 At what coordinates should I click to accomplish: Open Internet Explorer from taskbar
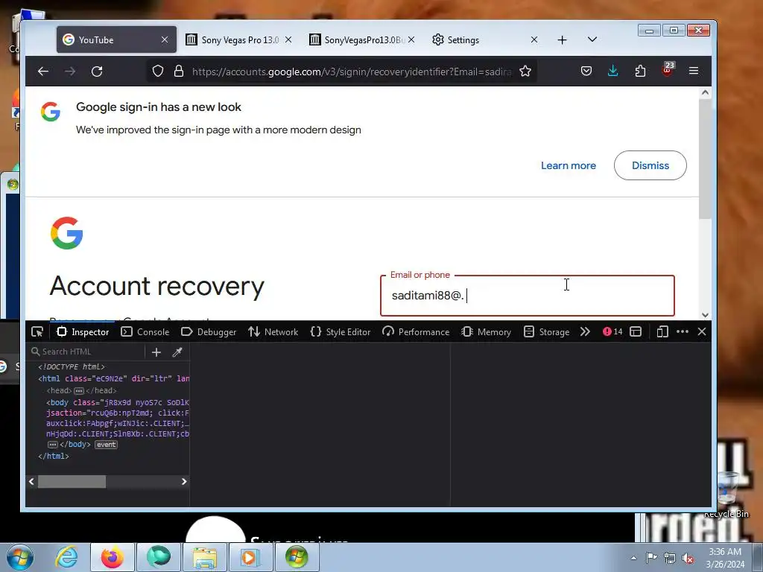coord(66,557)
